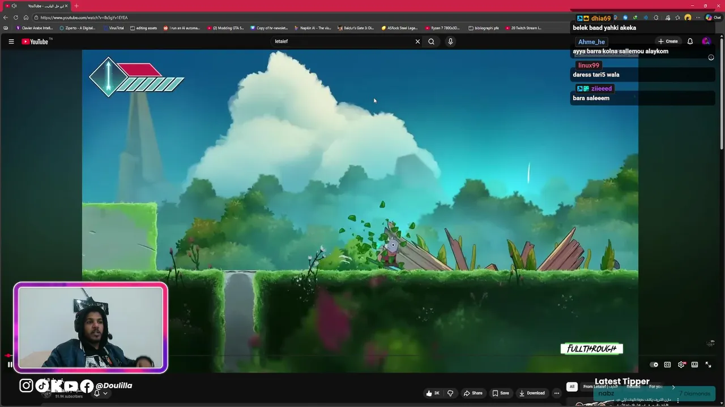This screenshot has width=725, height=407.
Task: Like the video with 3K likes
Action: pyautogui.click(x=433, y=393)
